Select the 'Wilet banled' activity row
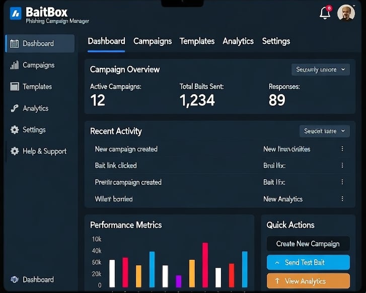This screenshot has height=293, width=366. [219, 199]
